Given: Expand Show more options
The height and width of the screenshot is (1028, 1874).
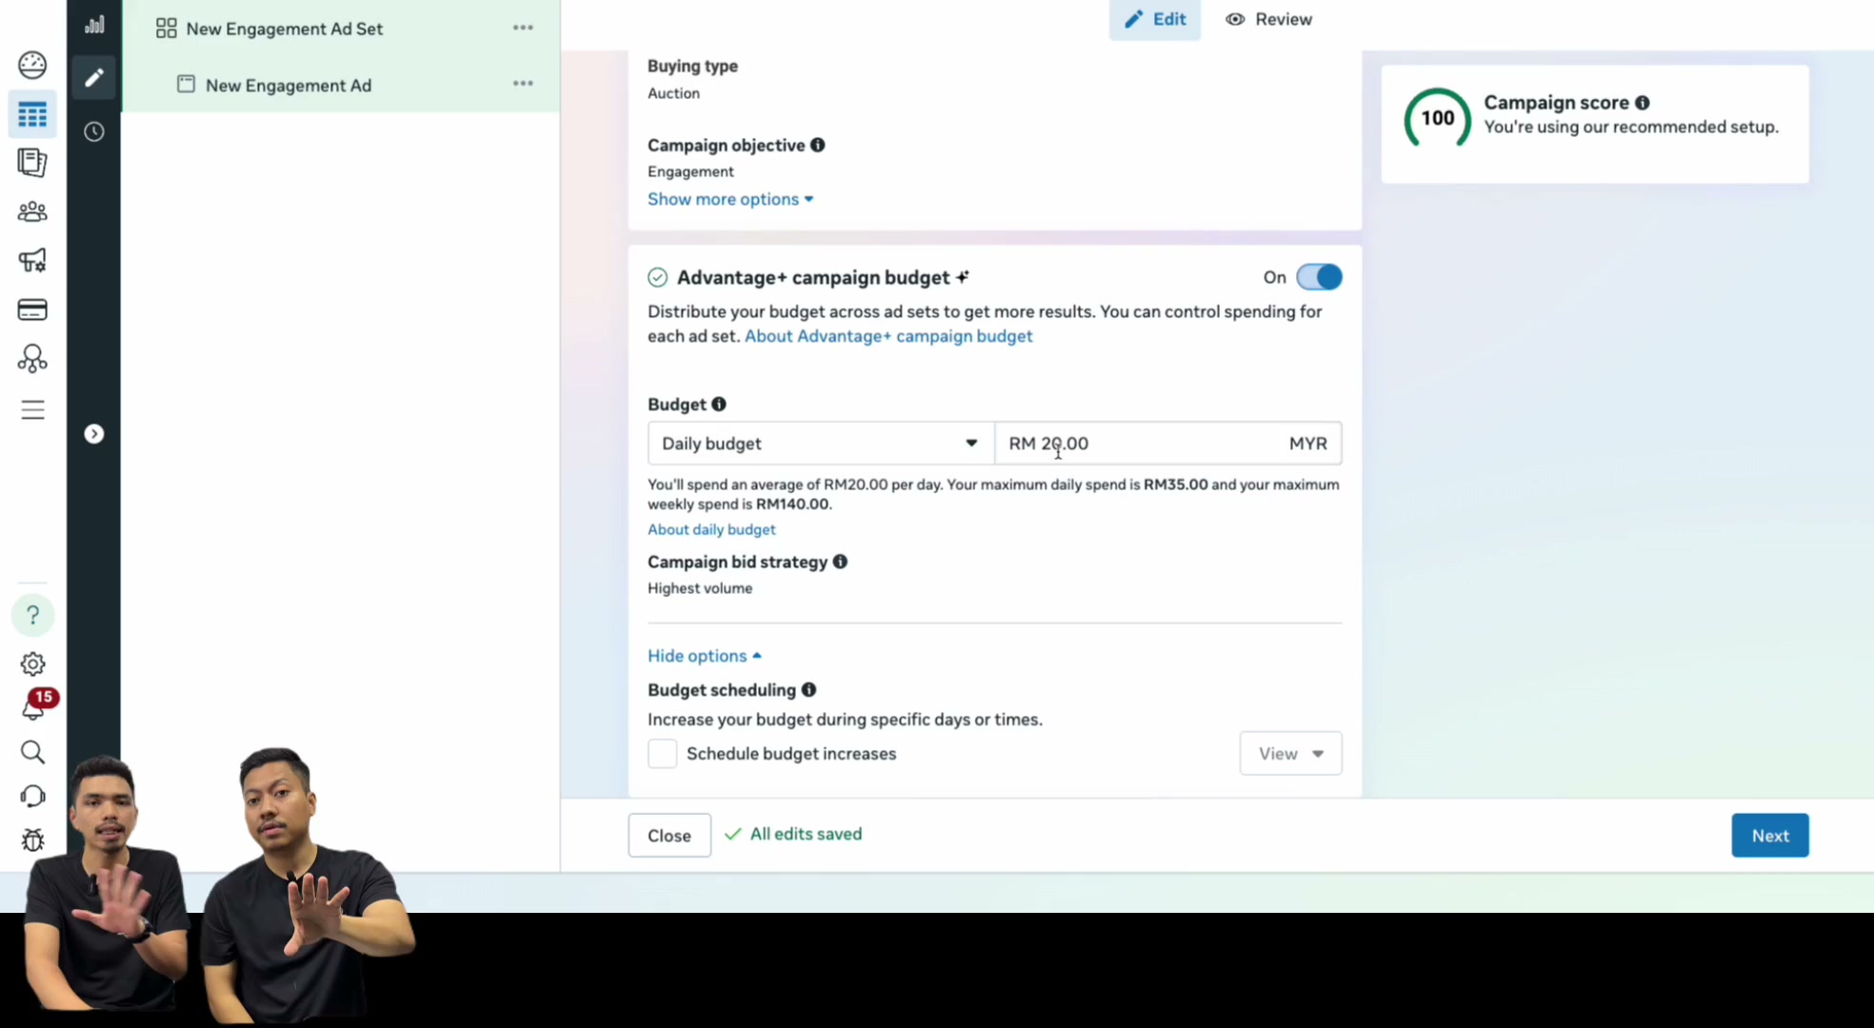Looking at the screenshot, I should click(x=730, y=199).
